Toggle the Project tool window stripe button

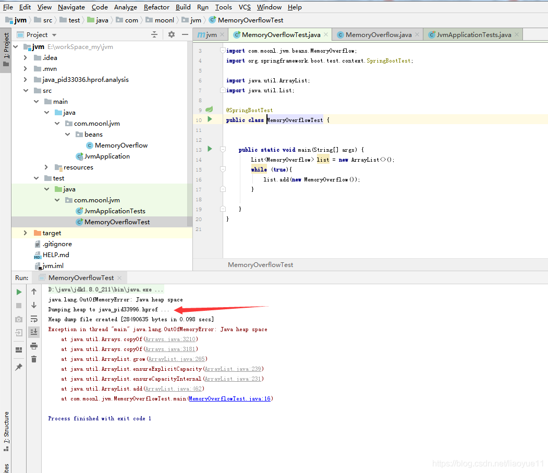(x=6, y=50)
